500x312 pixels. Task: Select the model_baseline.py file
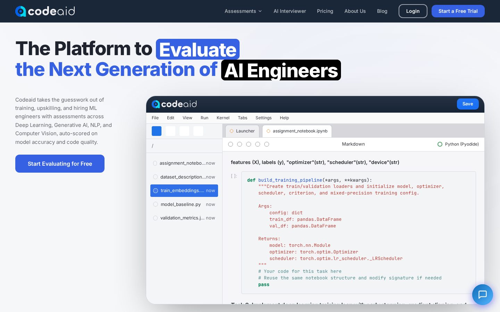point(184,205)
